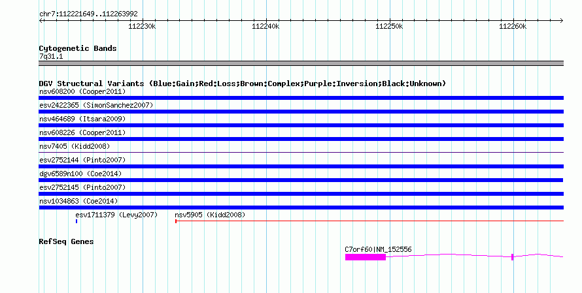Open variant nsv608200 (Cooper2011) label
The image size is (582, 293).
coord(82,91)
